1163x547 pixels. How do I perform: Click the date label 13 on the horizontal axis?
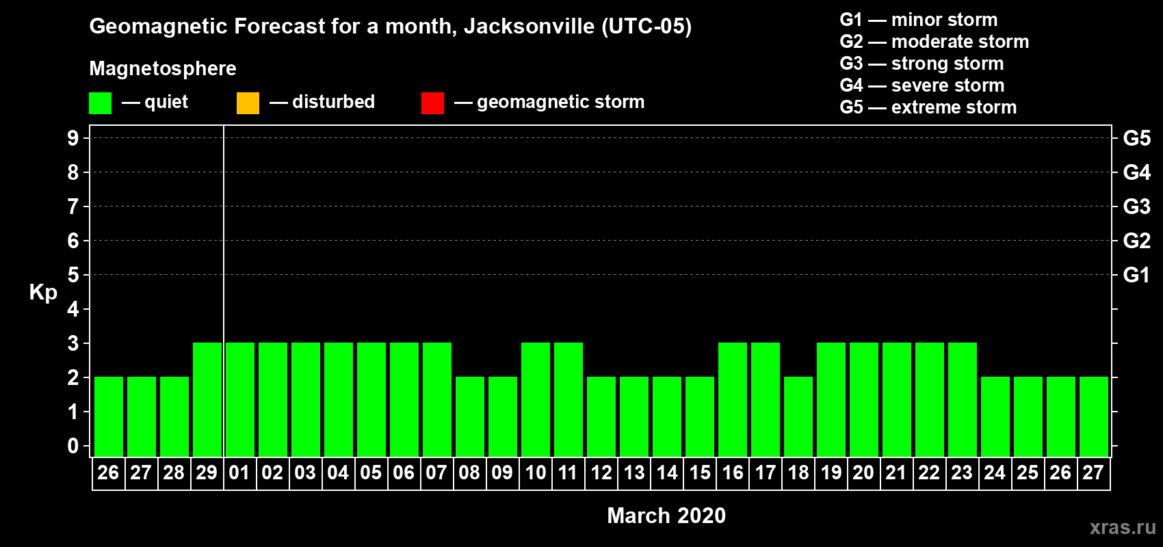click(x=634, y=473)
